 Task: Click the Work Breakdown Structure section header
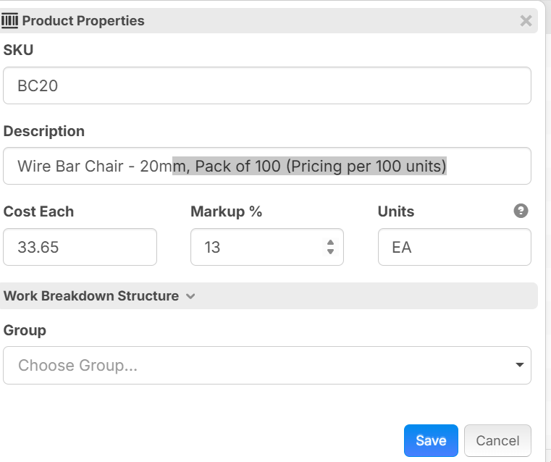coord(269,296)
